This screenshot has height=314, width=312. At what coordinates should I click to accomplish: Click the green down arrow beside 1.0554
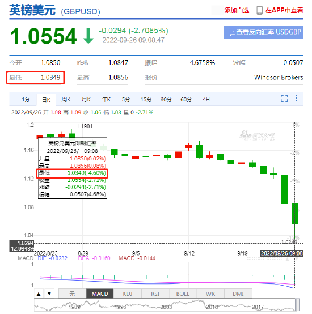click(88, 36)
